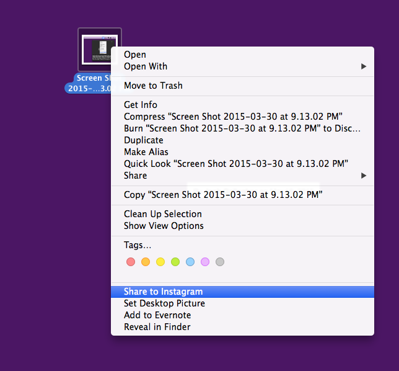
Task: Click Get Info menu entry
Action: click(242, 105)
